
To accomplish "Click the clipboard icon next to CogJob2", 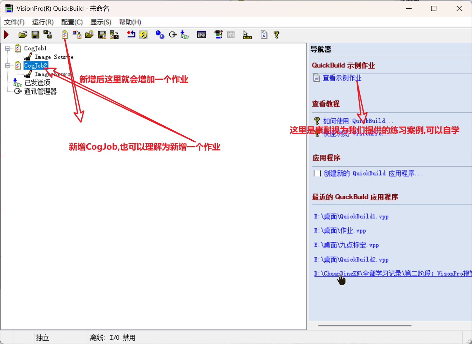I will tap(18, 65).
